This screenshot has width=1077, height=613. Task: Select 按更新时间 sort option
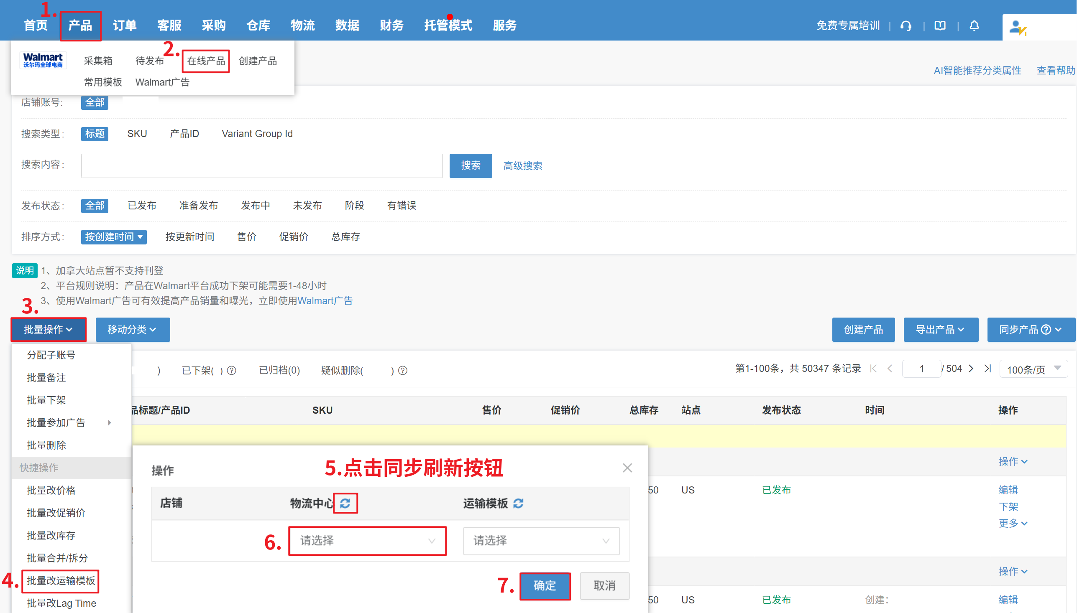pyautogui.click(x=189, y=237)
